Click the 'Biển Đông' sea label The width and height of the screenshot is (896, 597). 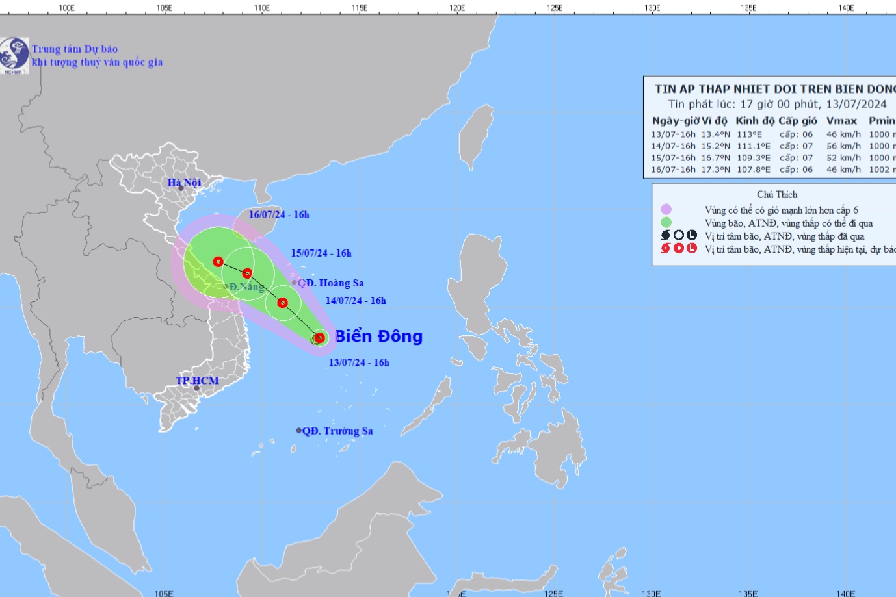[x=378, y=336]
